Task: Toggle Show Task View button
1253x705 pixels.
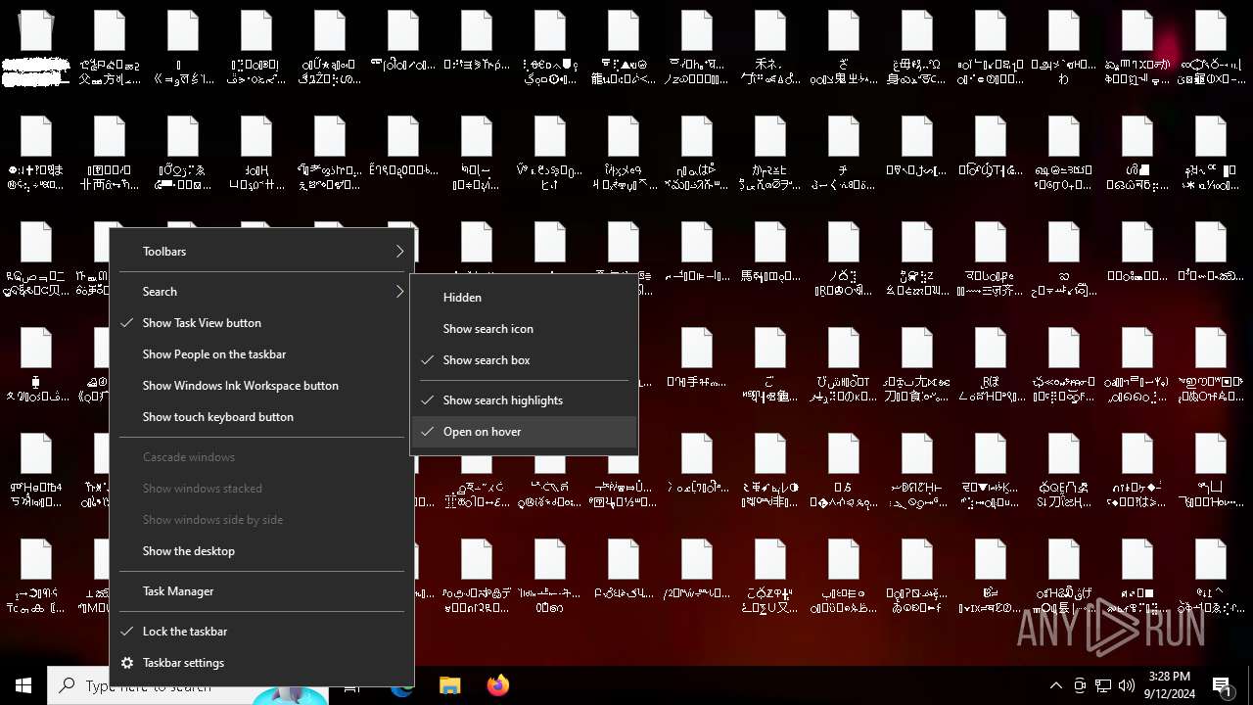Action: coord(262,323)
